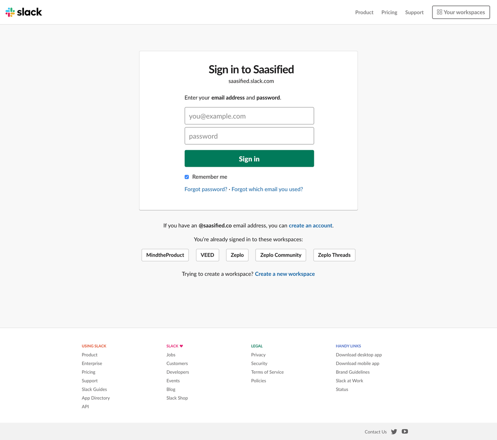Click the USING SLACK footer heading
Image resolution: width=497 pixels, height=440 pixels.
[x=94, y=346]
